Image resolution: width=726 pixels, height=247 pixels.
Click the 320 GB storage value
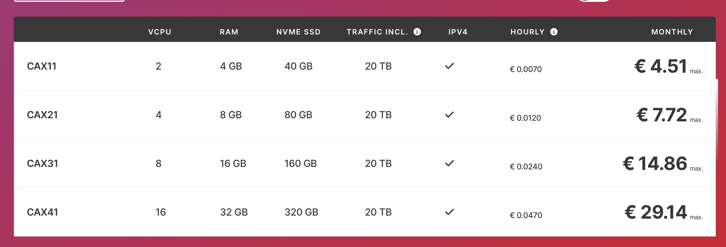click(301, 212)
